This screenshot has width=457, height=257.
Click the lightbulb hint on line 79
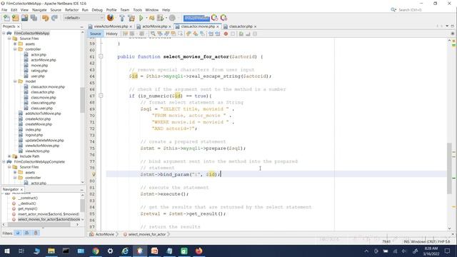click(94, 174)
